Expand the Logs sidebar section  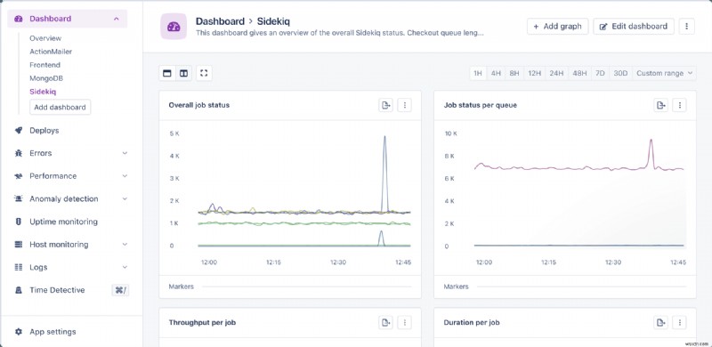pyautogui.click(x=125, y=267)
